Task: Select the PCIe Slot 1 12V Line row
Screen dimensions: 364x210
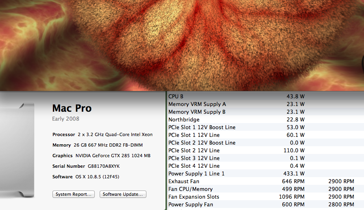Action: (265, 135)
